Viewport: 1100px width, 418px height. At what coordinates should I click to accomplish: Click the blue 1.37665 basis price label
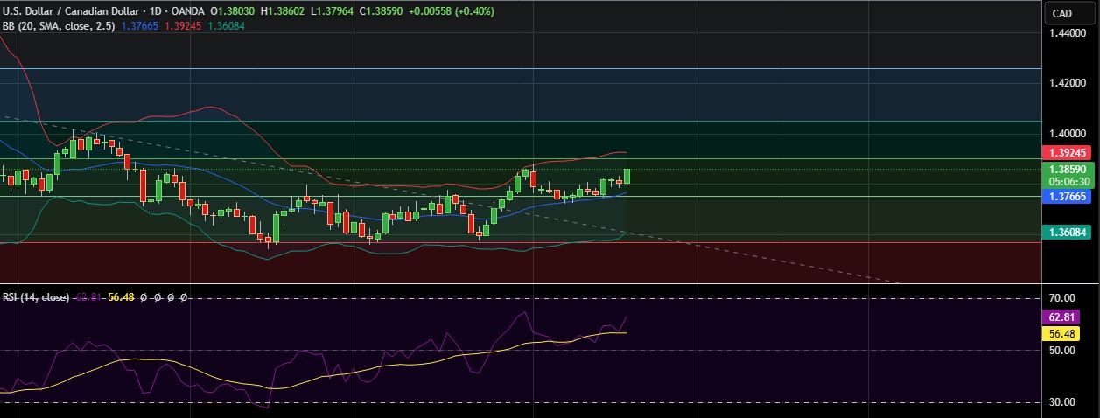point(1068,198)
